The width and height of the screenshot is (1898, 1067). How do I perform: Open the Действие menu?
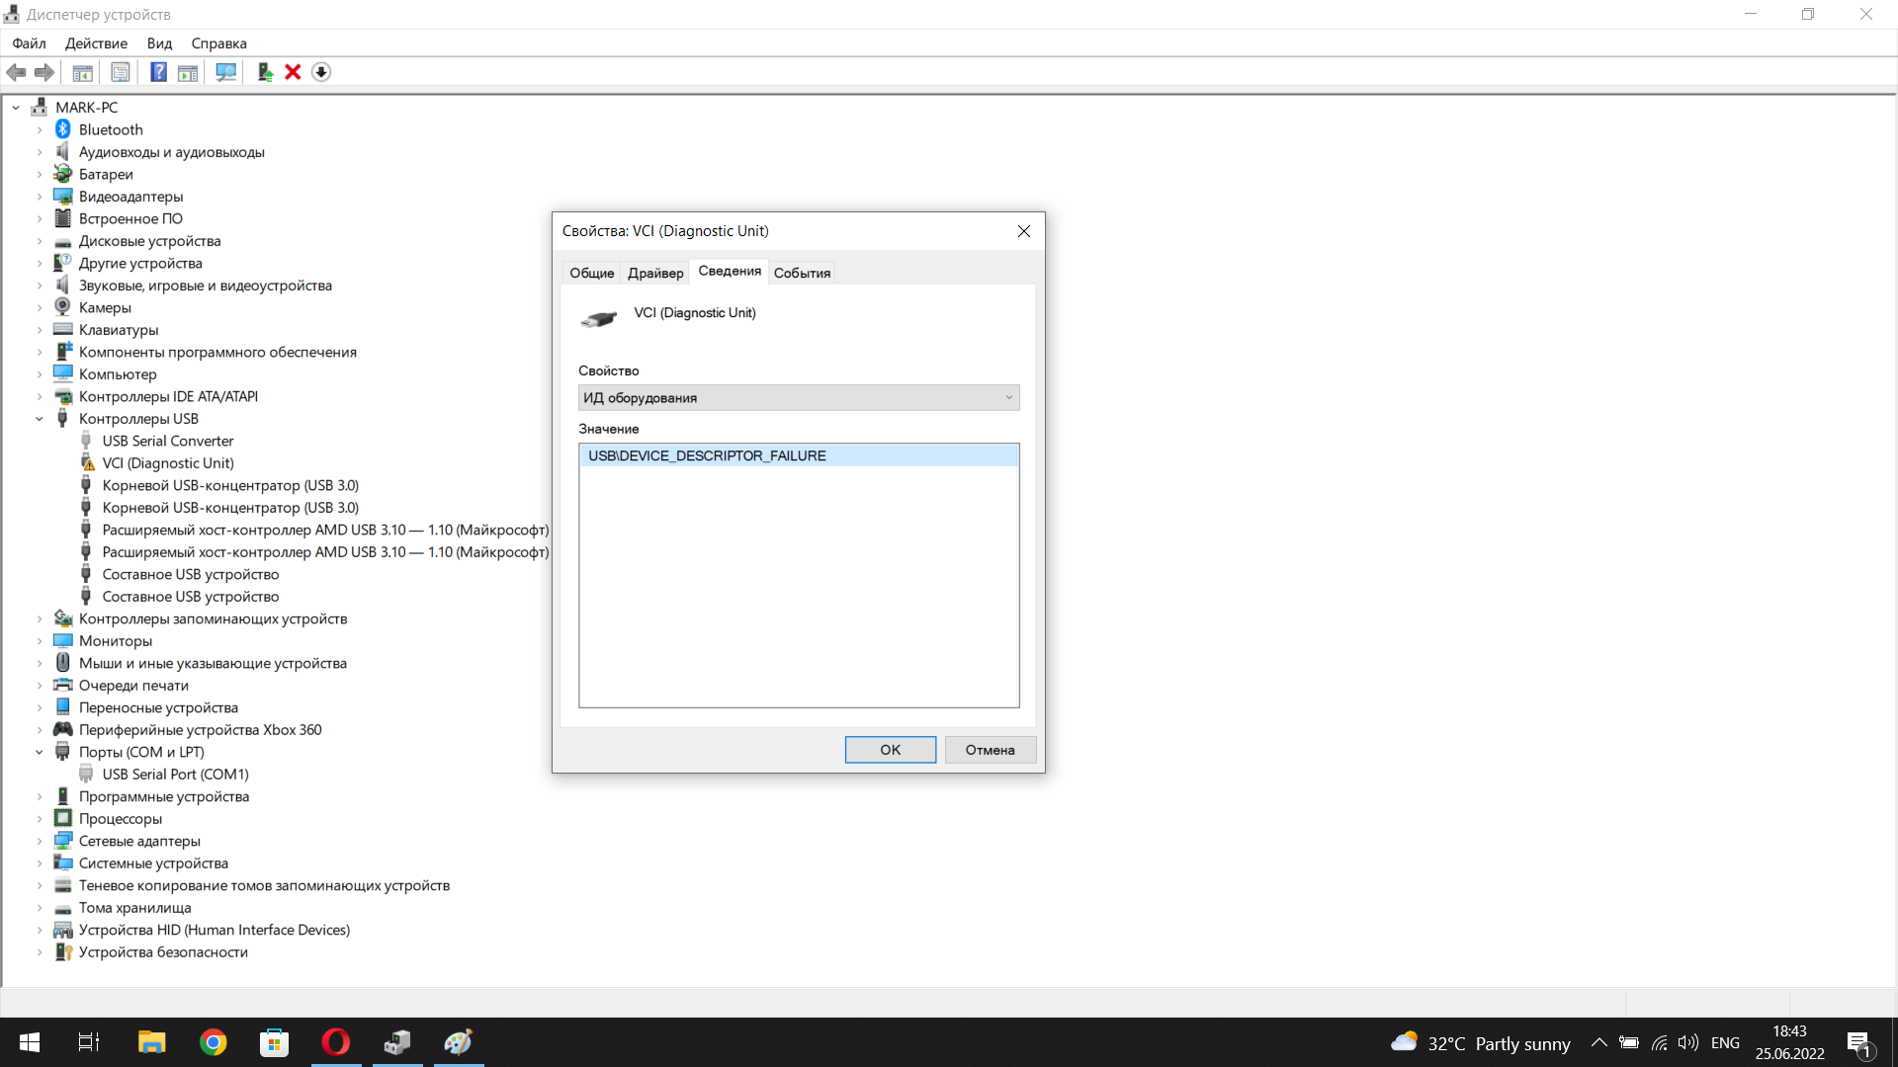(96, 43)
